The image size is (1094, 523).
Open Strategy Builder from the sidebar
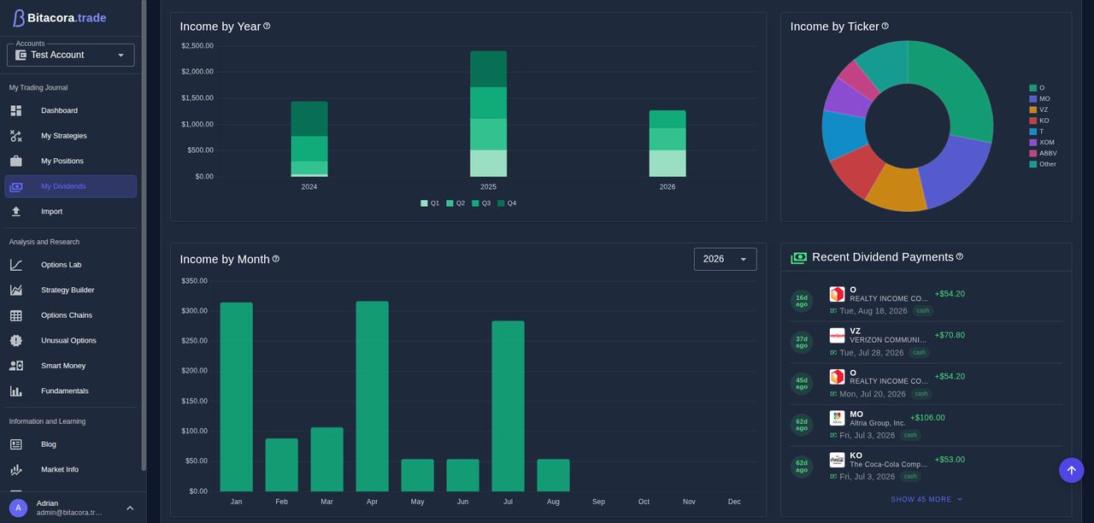pyautogui.click(x=71, y=290)
